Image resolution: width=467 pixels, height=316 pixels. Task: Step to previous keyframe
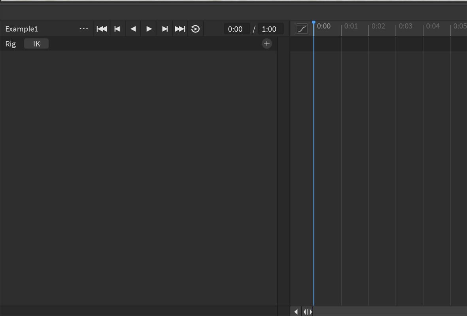pyautogui.click(x=117, y=29)
